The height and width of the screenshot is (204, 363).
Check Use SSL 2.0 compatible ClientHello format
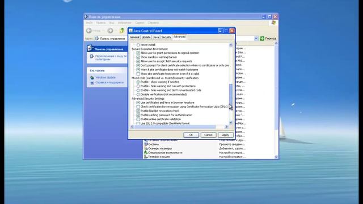(x=138, y=124)
